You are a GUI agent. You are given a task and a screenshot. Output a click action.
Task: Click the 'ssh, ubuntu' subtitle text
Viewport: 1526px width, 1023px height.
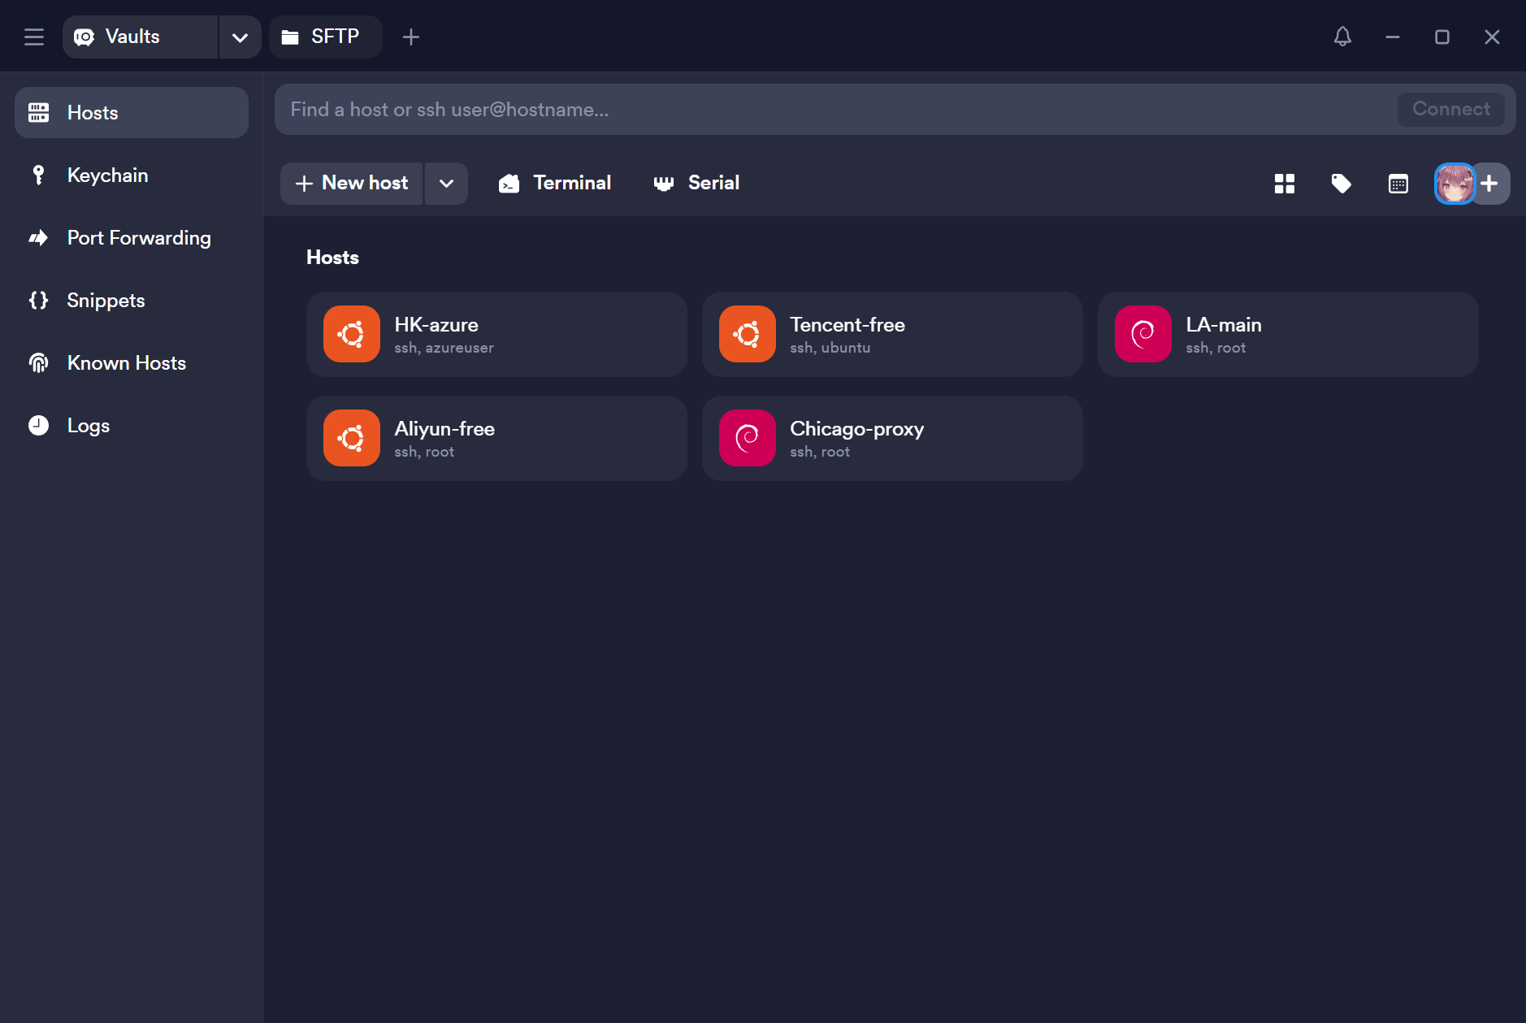[830, 348]
